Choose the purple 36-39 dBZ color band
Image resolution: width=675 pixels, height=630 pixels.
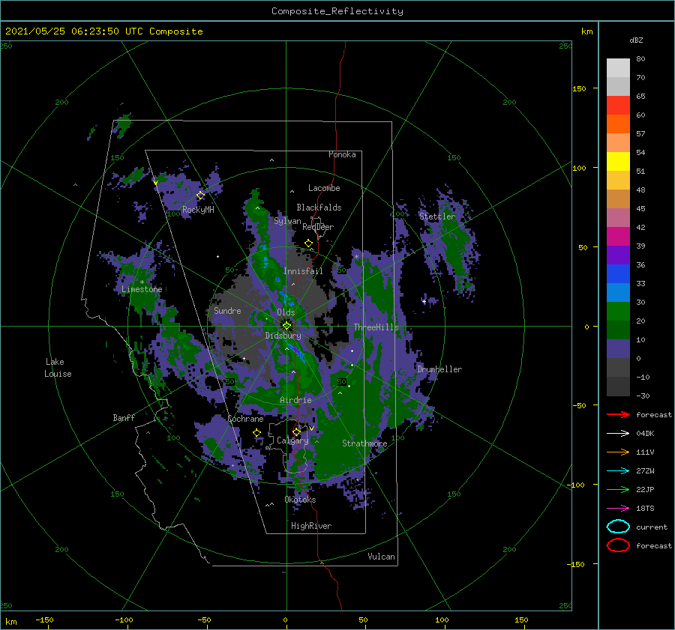[618, 255]
